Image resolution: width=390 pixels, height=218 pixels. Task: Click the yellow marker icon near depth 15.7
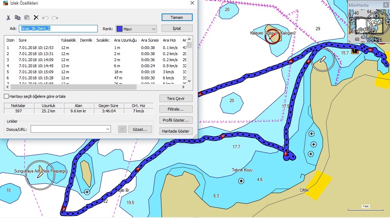tap(355, 51)
